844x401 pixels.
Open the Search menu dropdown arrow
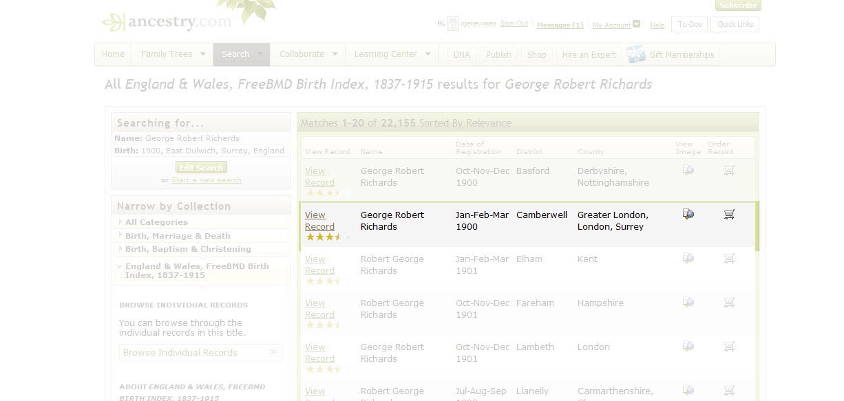260,54
